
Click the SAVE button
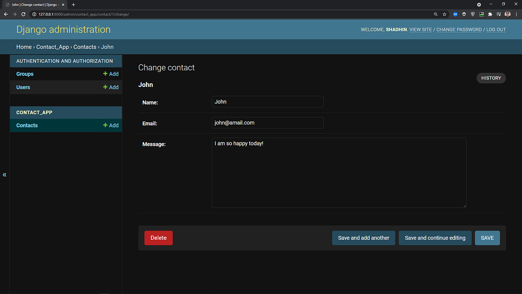(x=487, y=238)
